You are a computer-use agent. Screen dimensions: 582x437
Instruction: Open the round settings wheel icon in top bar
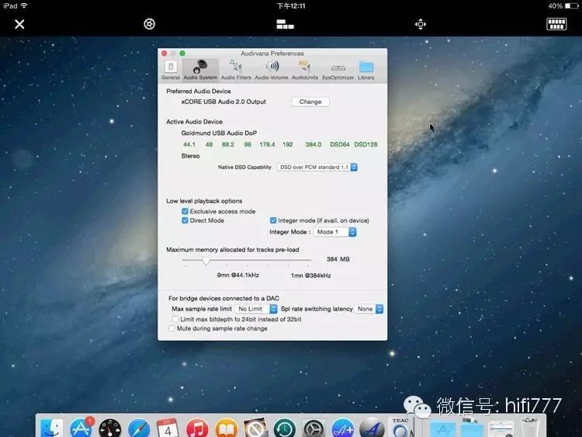click(149, 24)
